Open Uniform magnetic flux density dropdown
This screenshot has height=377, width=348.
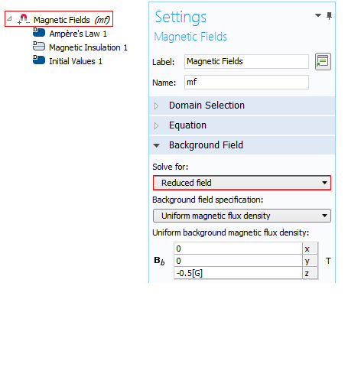click(242, 216)
